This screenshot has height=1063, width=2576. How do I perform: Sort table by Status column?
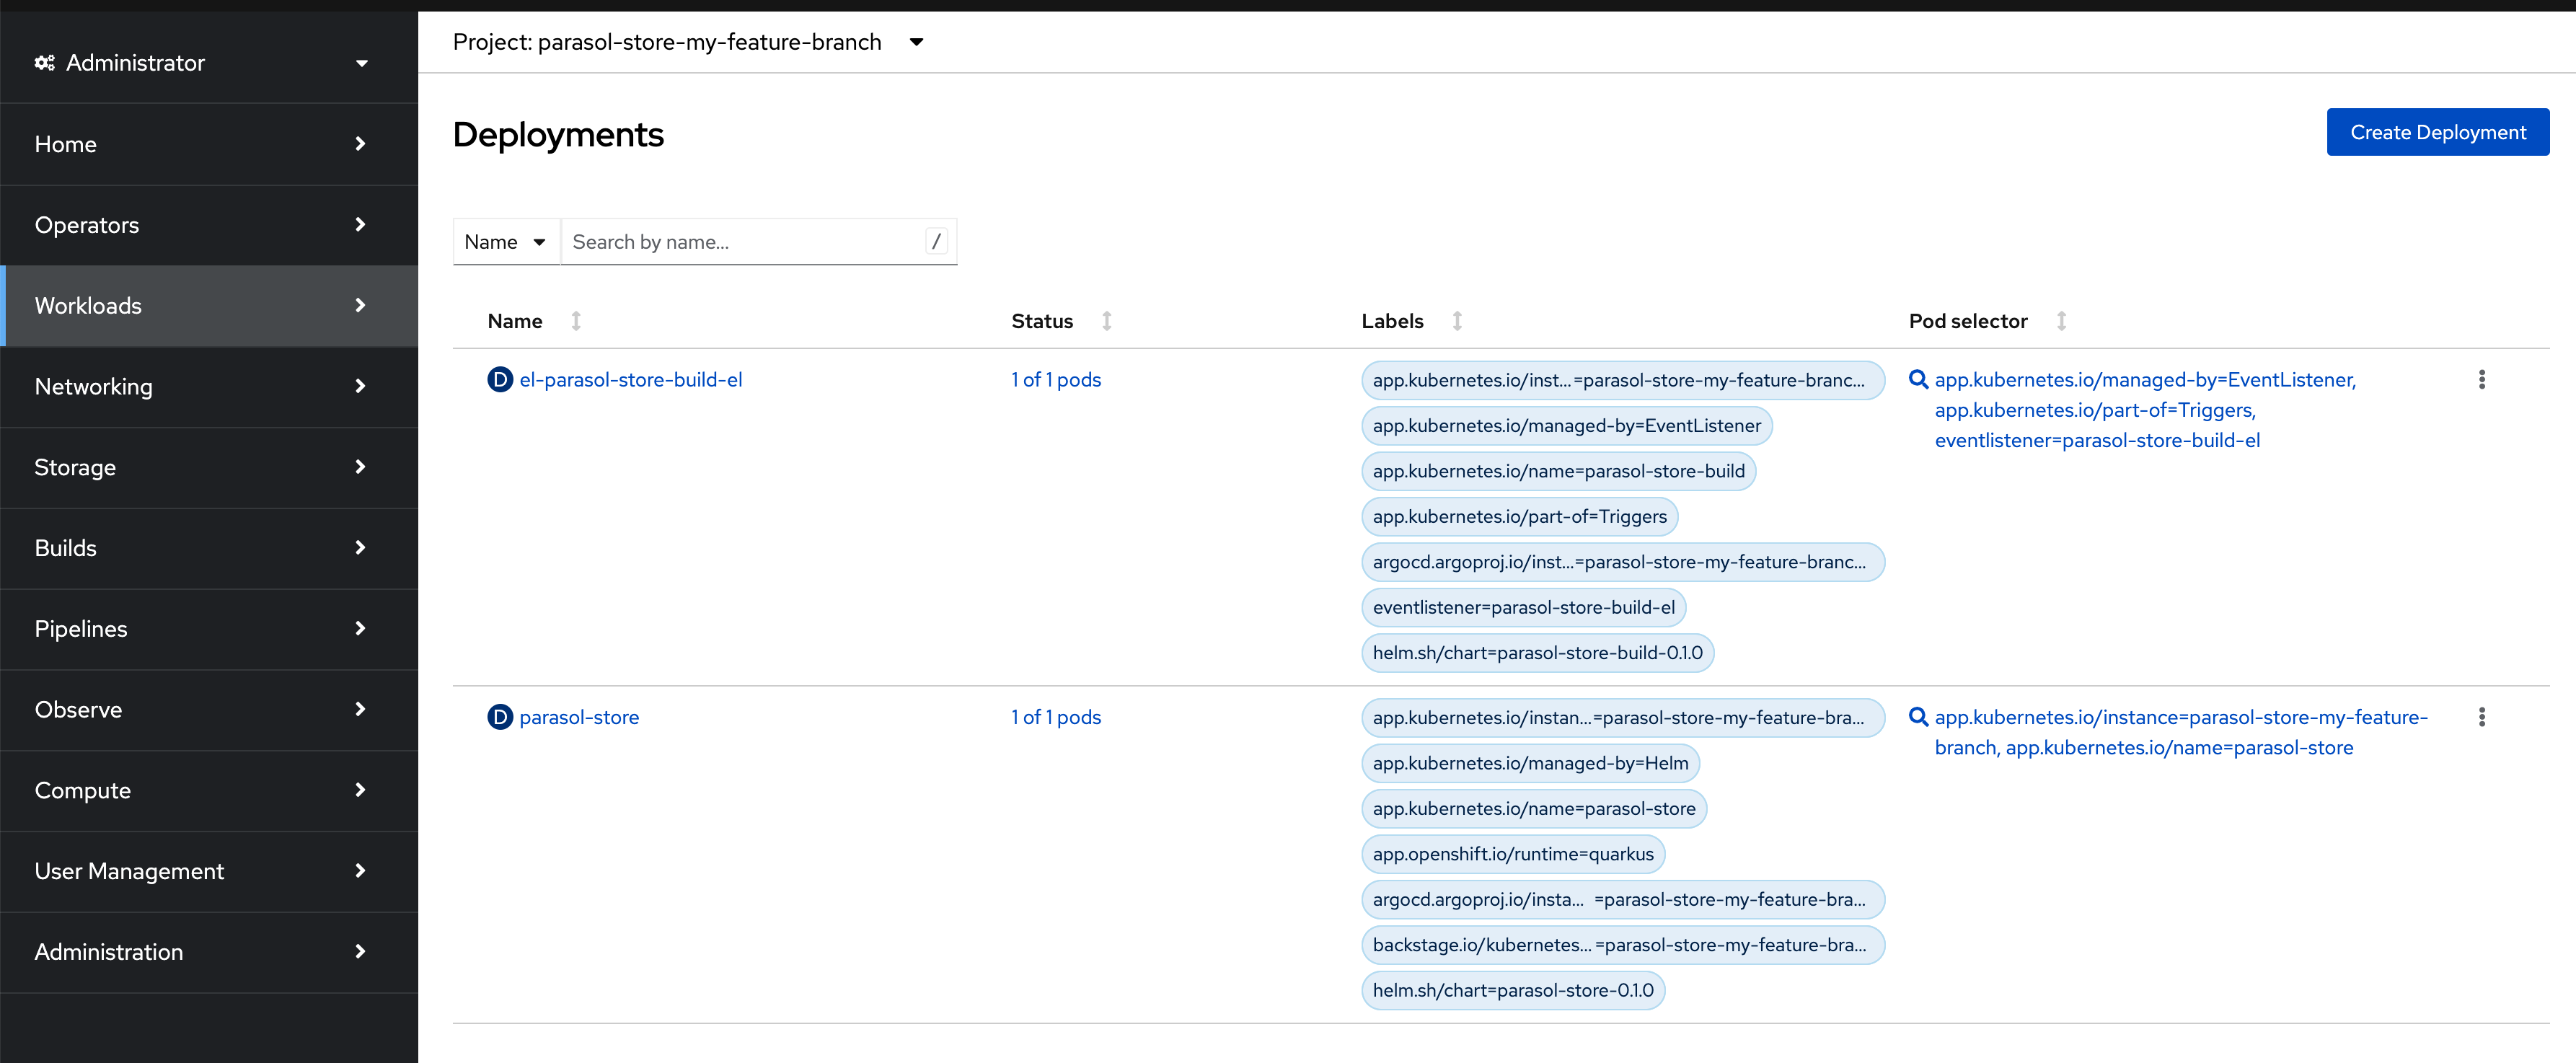coord(1061,321)
